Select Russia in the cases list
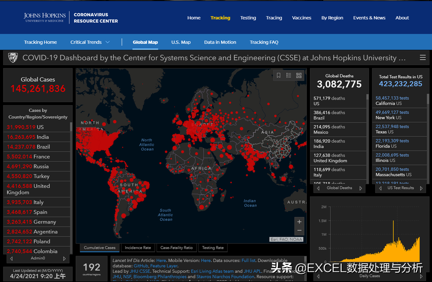 tap(37, 166)
